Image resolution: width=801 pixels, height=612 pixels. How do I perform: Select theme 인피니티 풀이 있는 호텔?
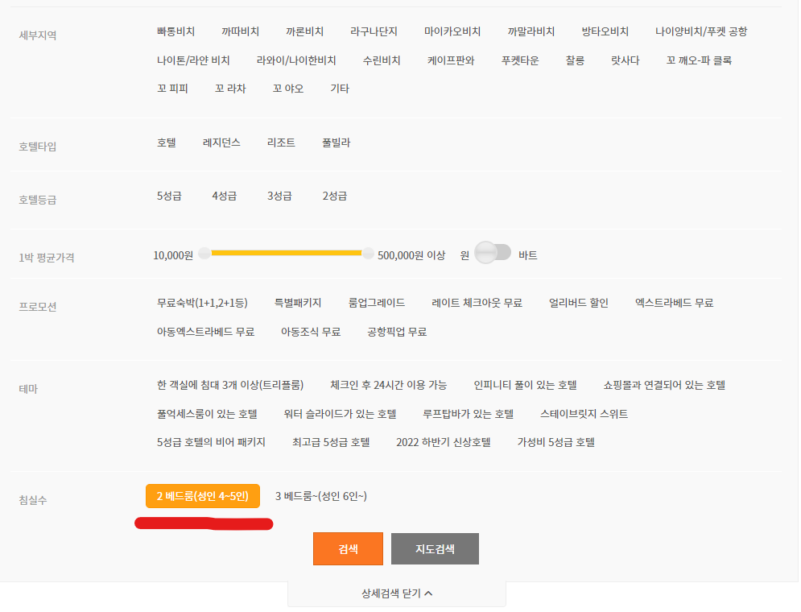coord(525,385)
